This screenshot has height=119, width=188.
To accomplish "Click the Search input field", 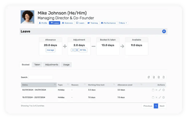I will click(x=41, y=77).
